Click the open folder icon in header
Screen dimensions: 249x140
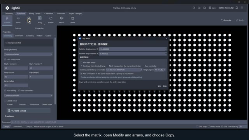(199, 8)
